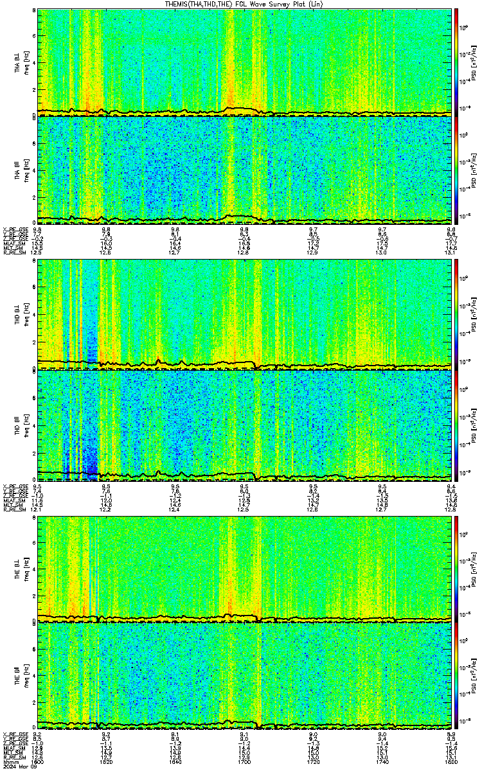Click the 1600 time tick label at the bottom
Screen dimensions: 482x771
point(38,761)
